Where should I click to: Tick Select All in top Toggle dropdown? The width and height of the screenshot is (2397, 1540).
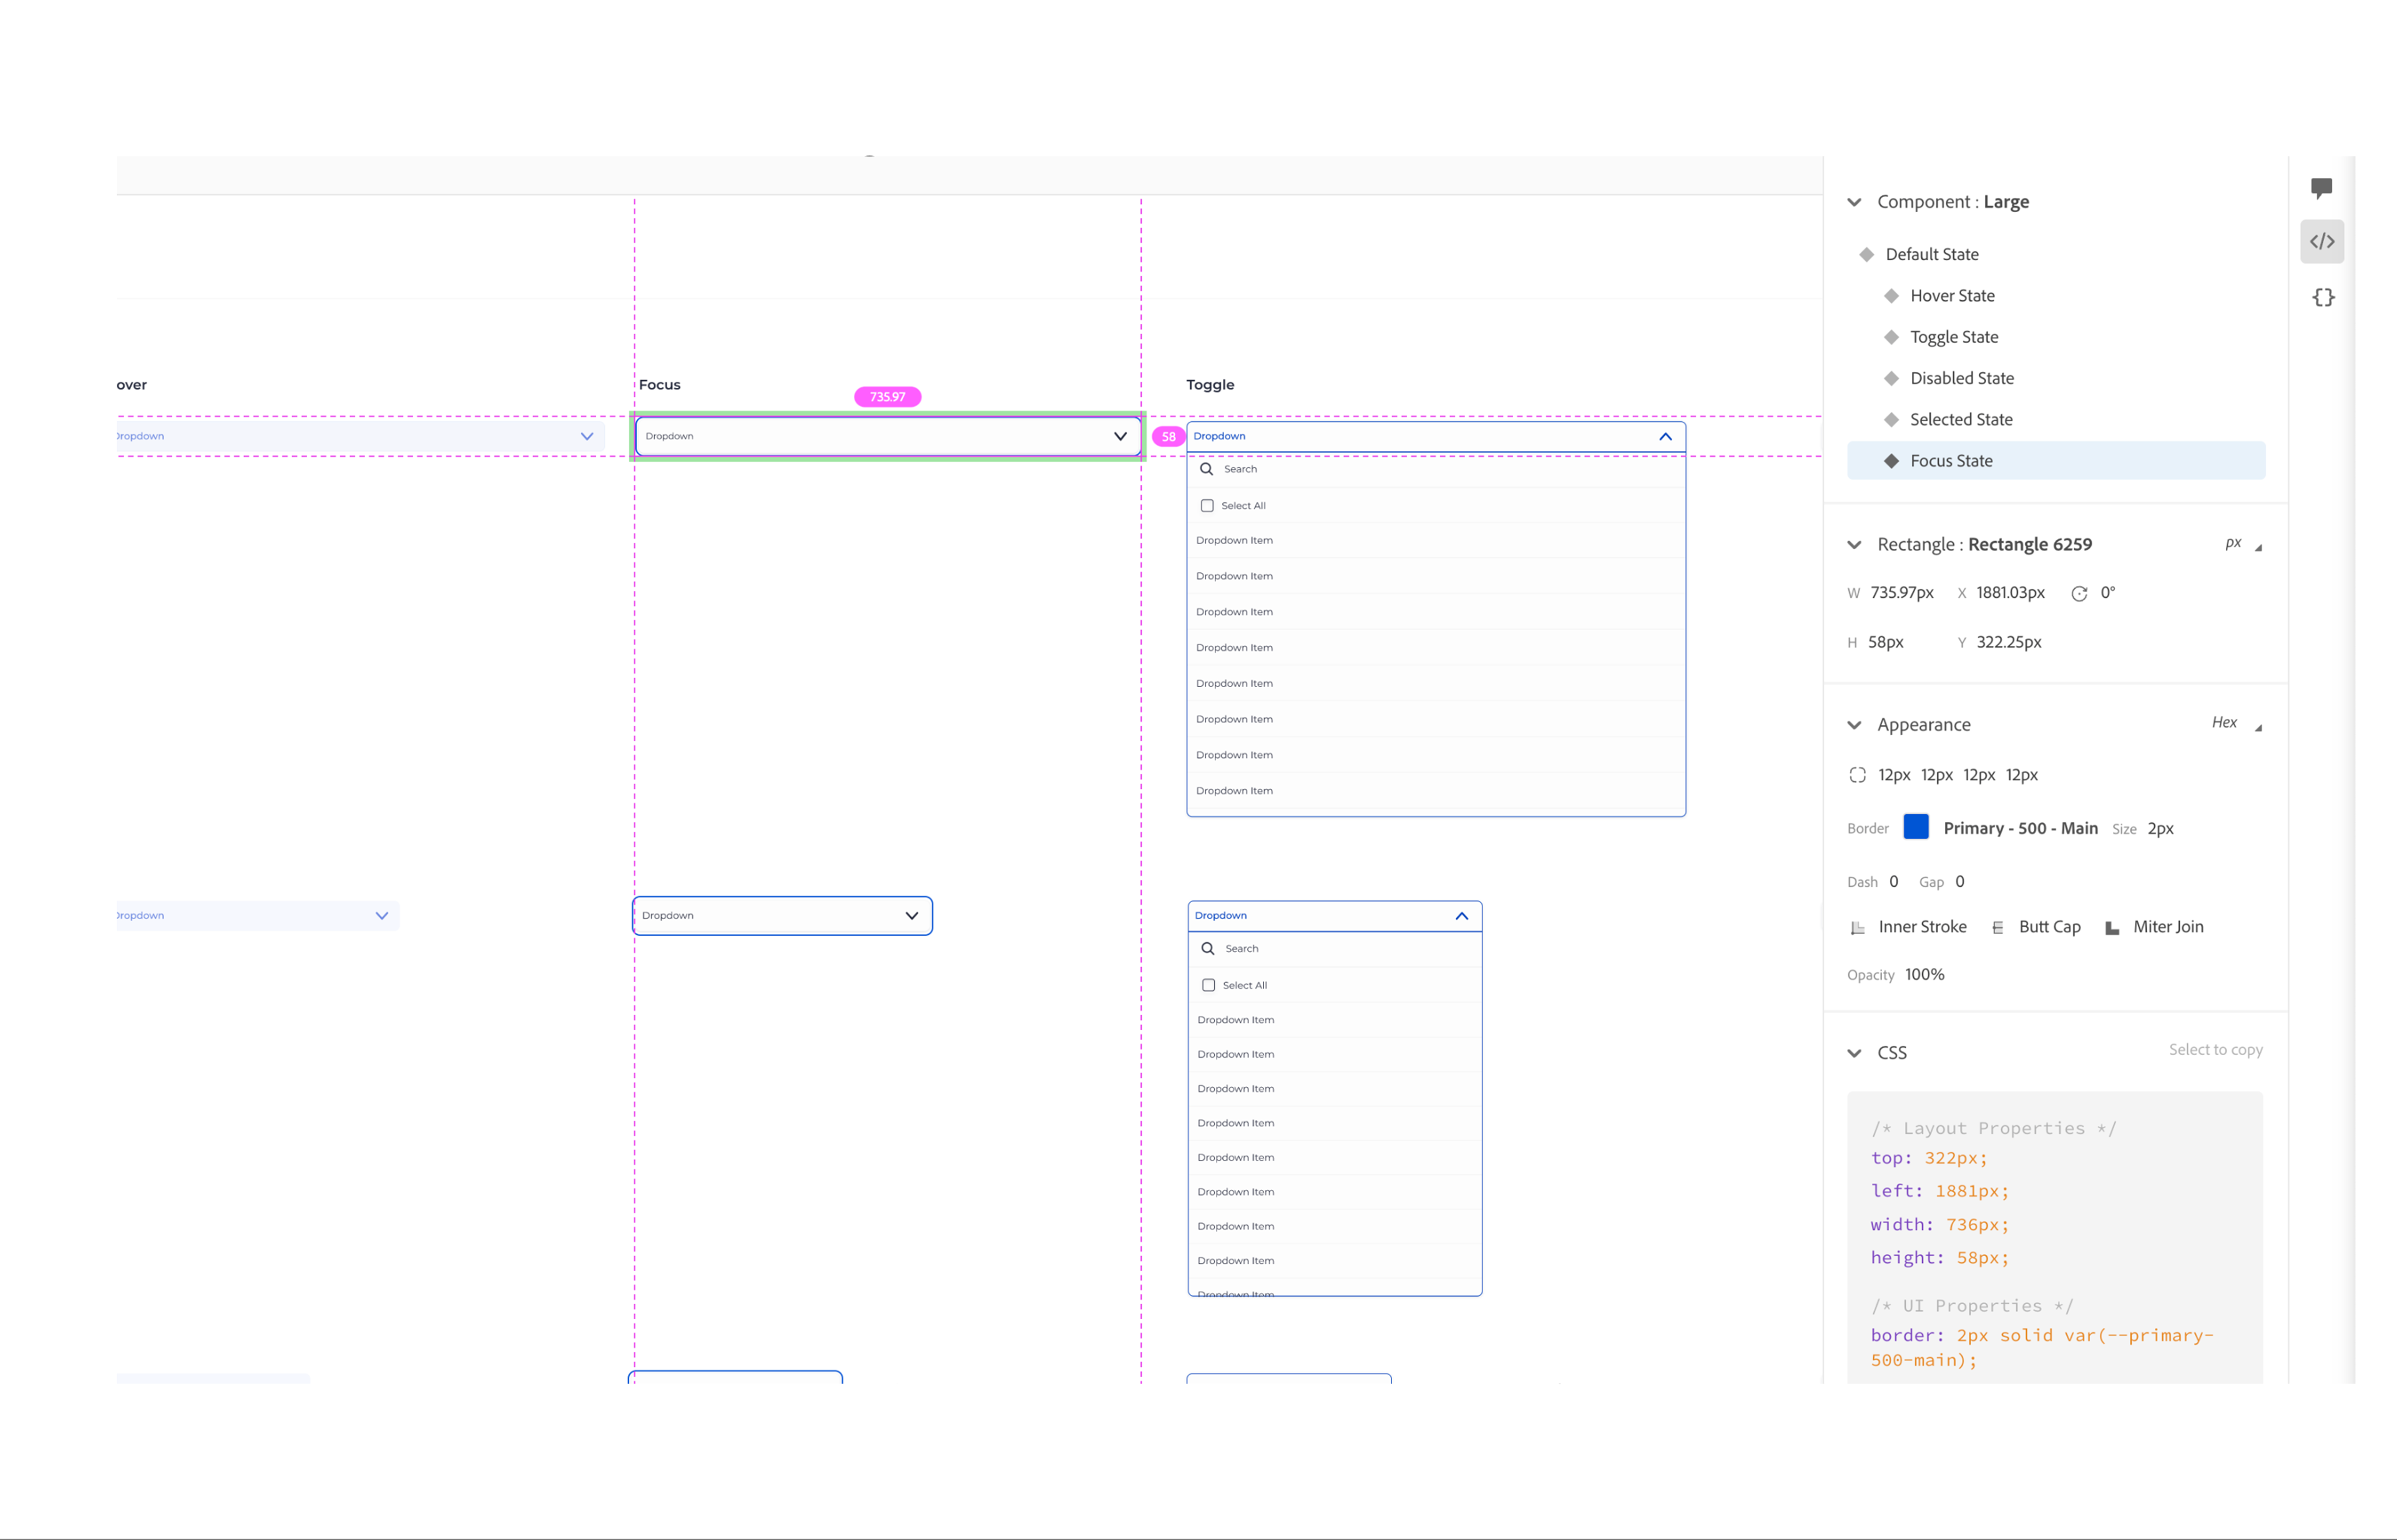coord(1207,506)
